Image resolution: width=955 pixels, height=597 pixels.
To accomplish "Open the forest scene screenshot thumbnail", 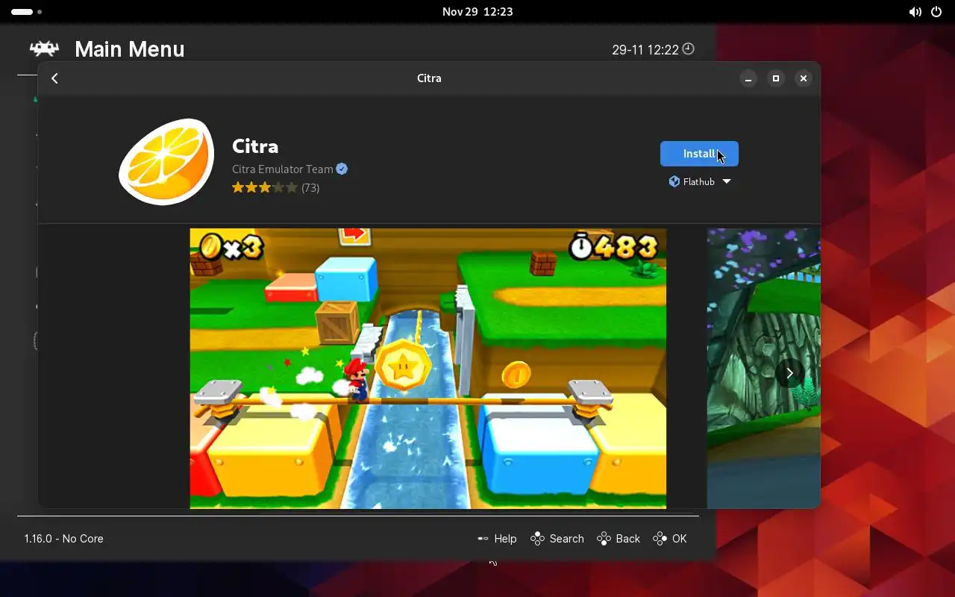I will point(763,369).
